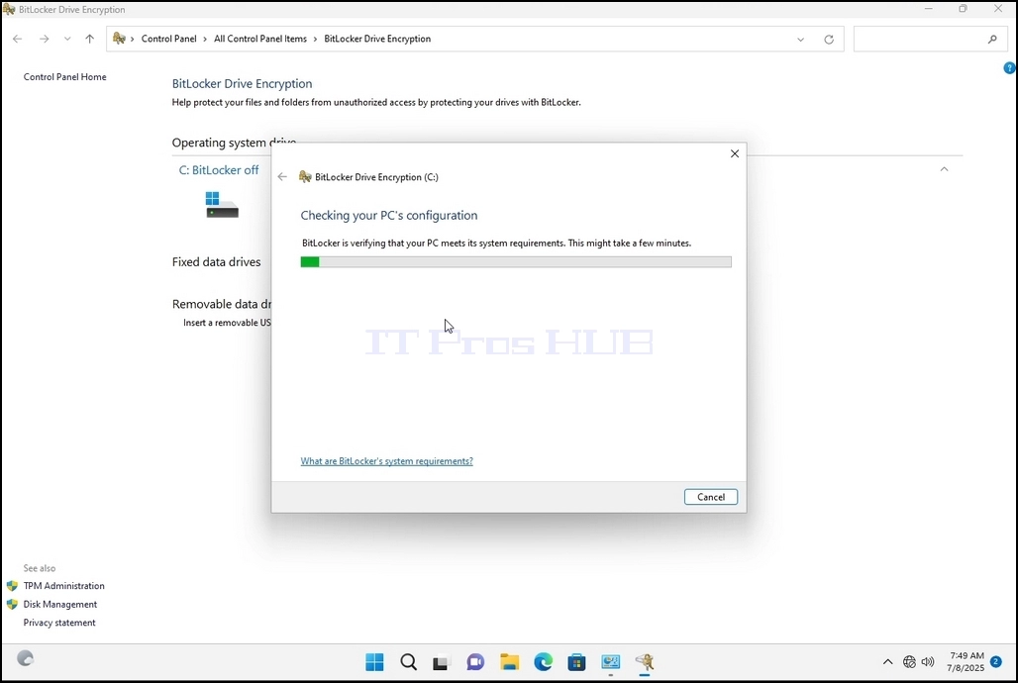This screenshot has height=683, width=1018.
Task: Click the BitLocker key icon in dialog header
Action: [304, 176]
